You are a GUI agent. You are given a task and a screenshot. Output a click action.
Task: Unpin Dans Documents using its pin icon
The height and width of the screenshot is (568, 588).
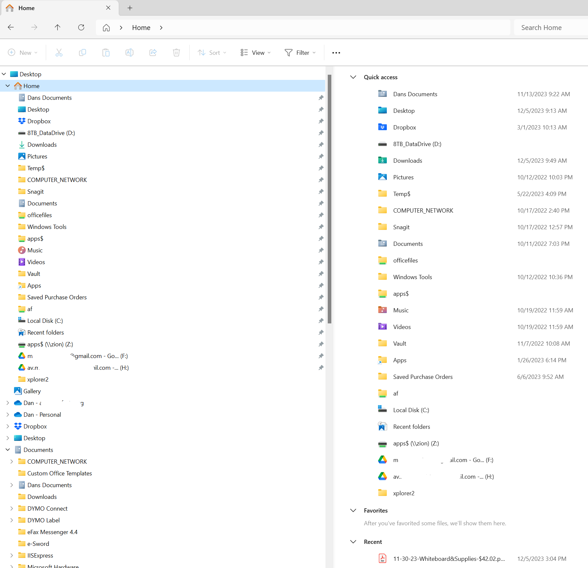321,98
